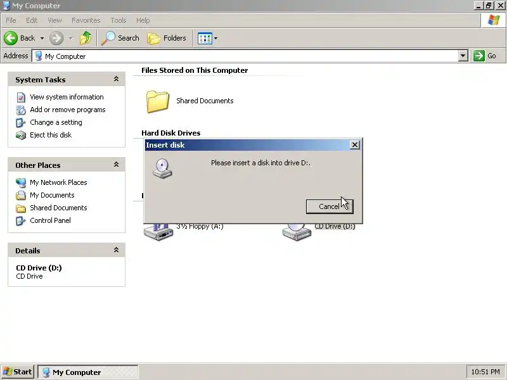Click Change a setting link
Screen dimensions: 507x380
pos(56,122)
